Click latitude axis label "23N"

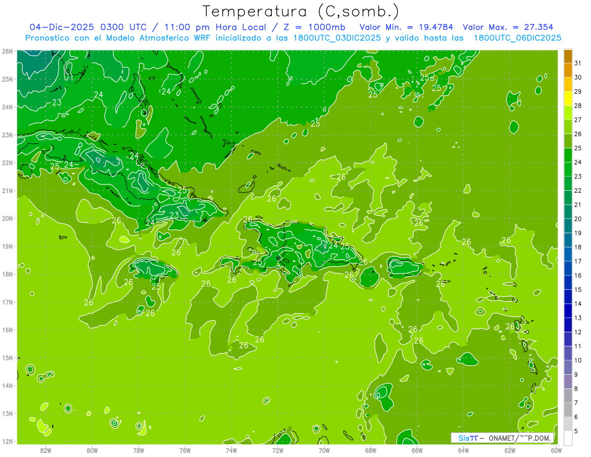pyautogui.click(x=7, y=135)
